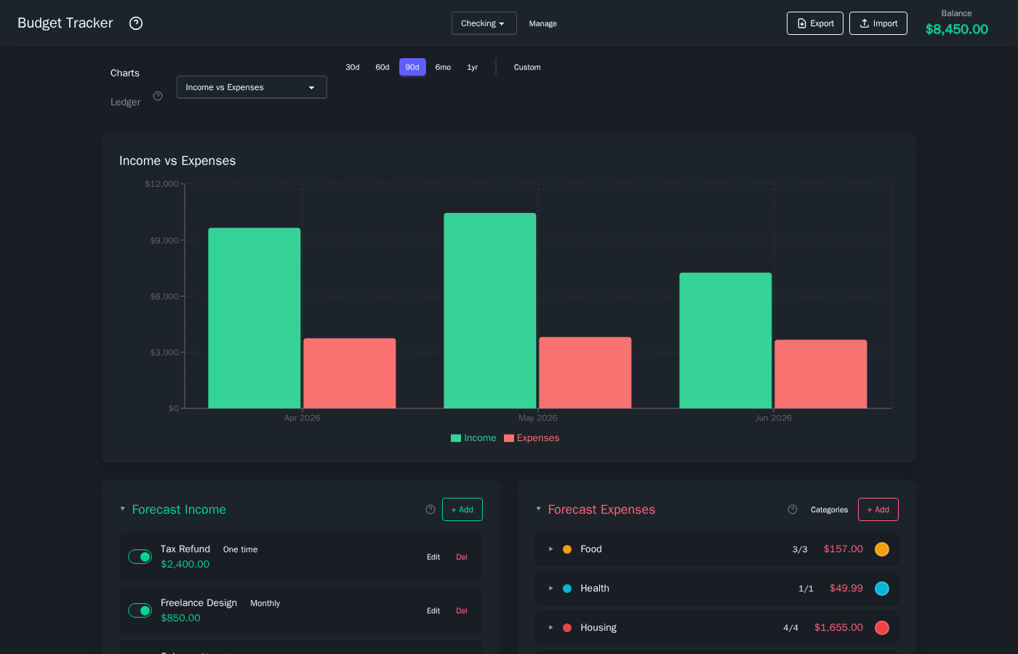Viewport: 1018px width, 654px height.
Task: Toggle off the Tax Refund income
Action: click(140, 557)
